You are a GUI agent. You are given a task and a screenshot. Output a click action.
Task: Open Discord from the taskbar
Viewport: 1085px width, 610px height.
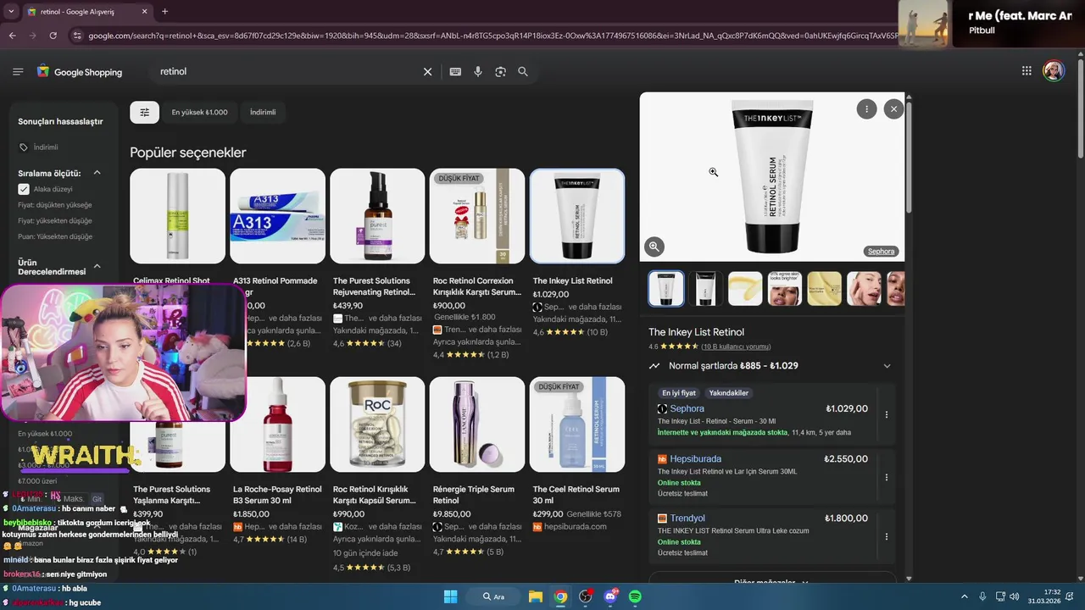(x=610, y=596)
